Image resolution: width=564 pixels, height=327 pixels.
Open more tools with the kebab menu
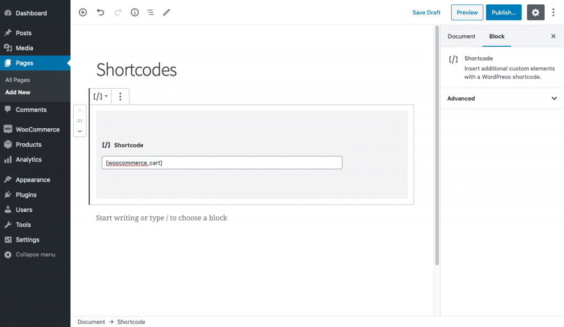(554, 12)
